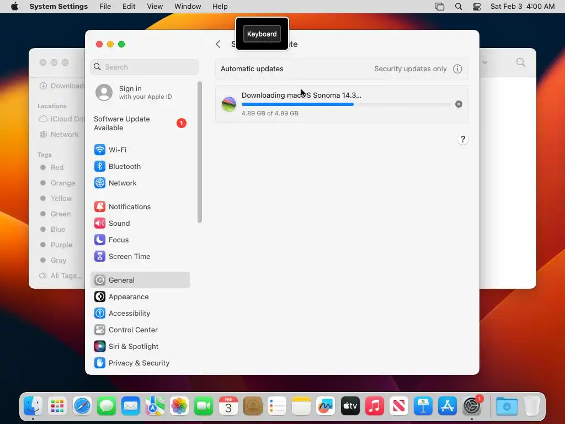The height and width of the screenshot is (424, 565).
Task: Open the Apple menu
Action: [x=14, y=7]
